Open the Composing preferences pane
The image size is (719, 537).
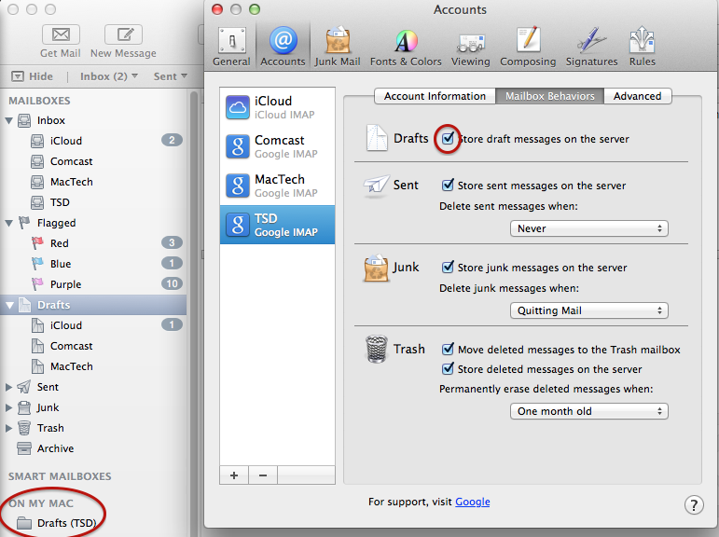(x=528, y=47)
